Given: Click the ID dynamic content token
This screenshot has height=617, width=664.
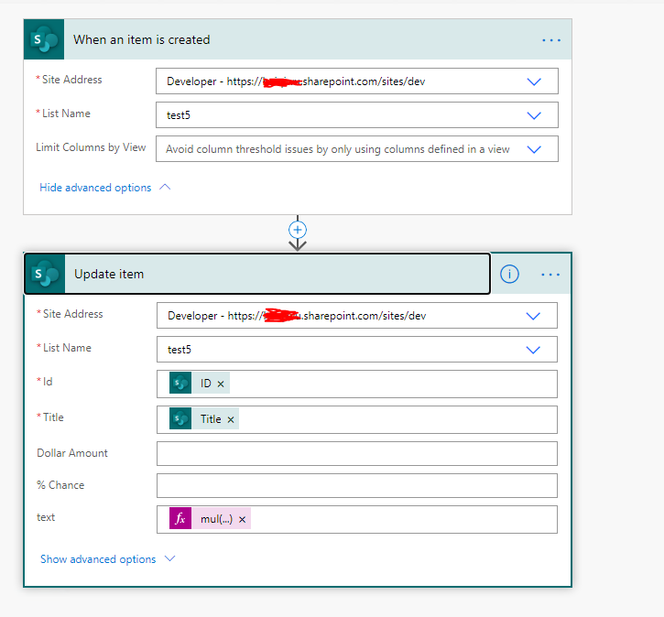Looking at the screenshot, I should pos(200,383).
